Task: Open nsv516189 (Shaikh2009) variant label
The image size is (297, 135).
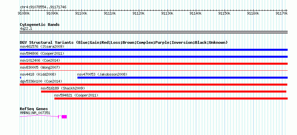Action: pos(63,88)
